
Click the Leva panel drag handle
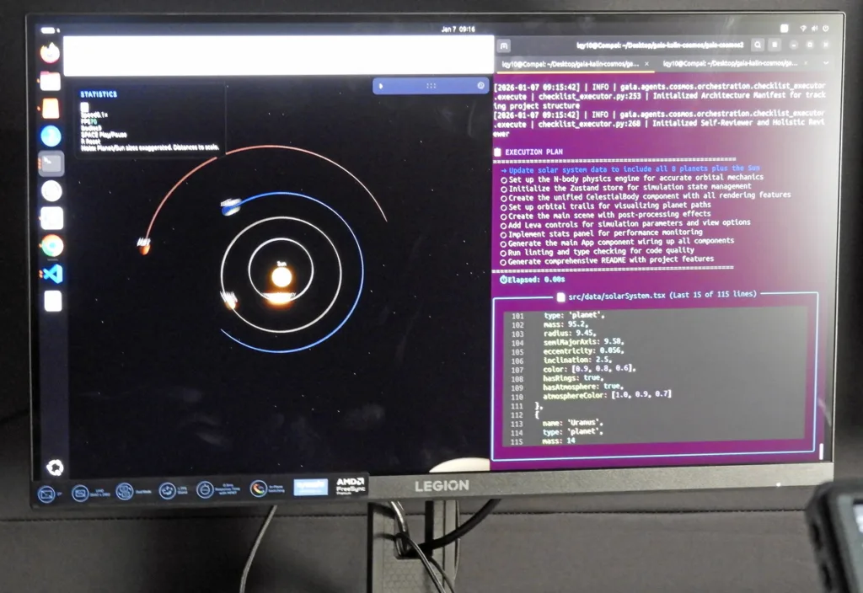coord(431,85)
